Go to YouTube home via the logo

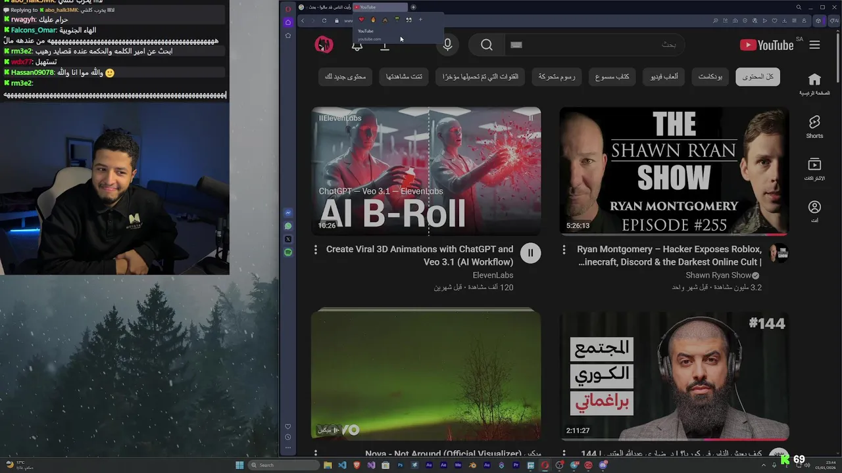pos(767,45)
